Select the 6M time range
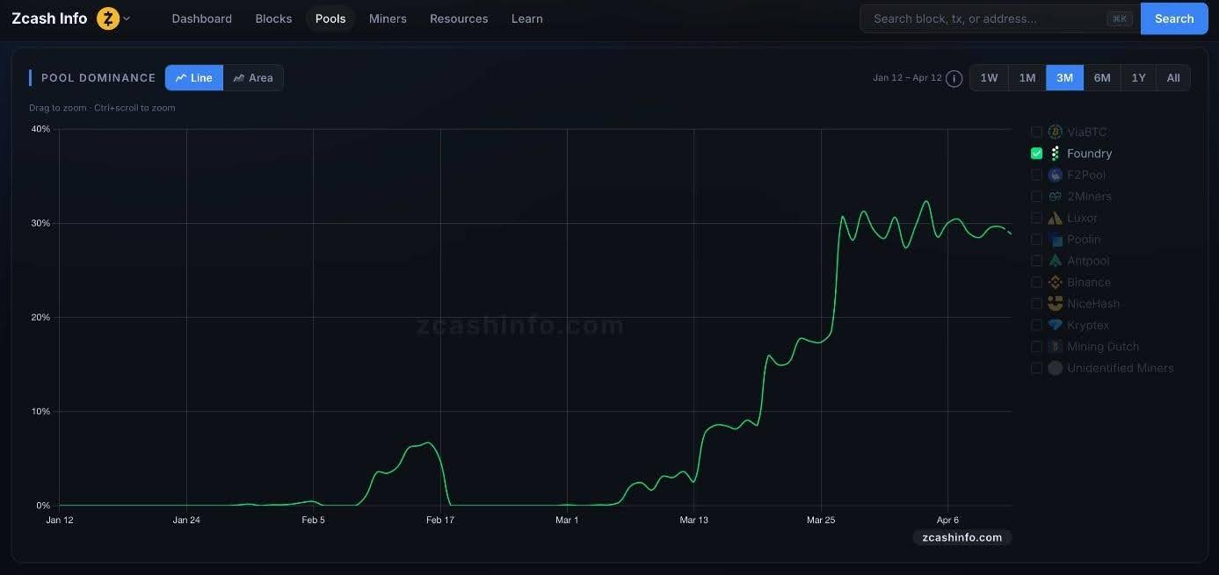 [1101, 77]
